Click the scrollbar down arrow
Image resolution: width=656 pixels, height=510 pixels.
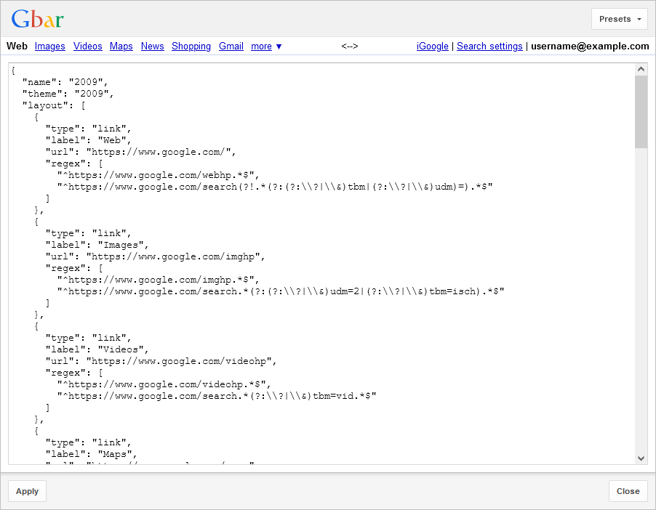click(x=641, y=458)
